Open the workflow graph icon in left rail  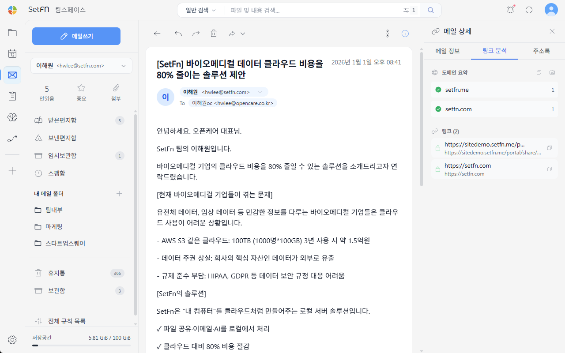[12, 139]
